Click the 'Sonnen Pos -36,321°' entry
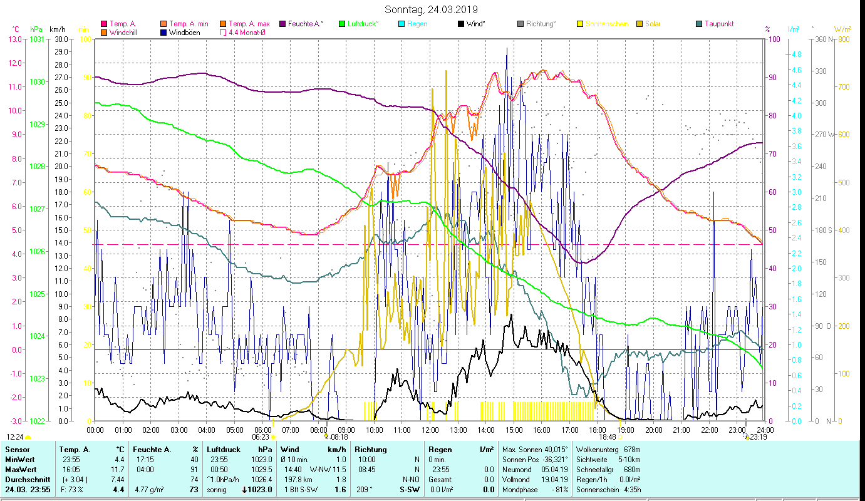This screenshot has width=865, height=501. tap(534, 460)
